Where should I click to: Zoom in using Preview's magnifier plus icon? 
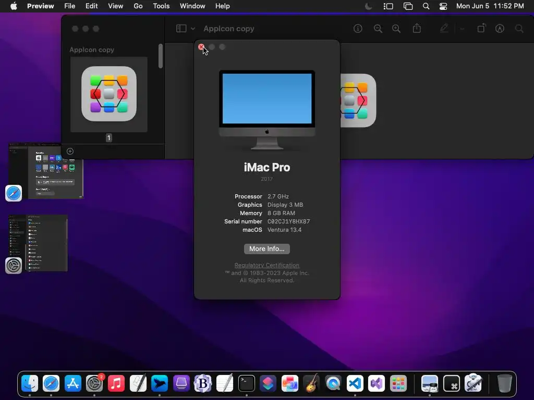(396, 29)
